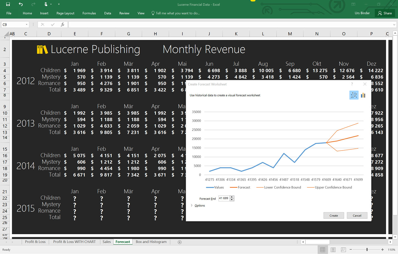Open Ribbon Display Options icon
This screenshot has height=254, width=398.
coord(353,4)
